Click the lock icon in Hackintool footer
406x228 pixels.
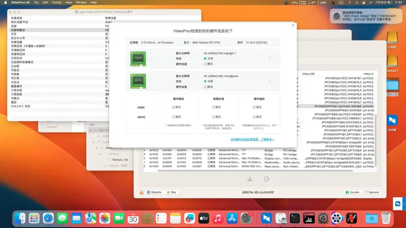[x=142, y=192]
